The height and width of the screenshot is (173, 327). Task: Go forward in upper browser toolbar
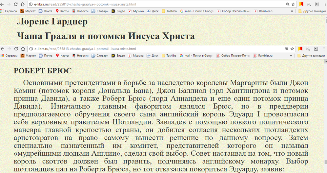(x=9, y=4)
